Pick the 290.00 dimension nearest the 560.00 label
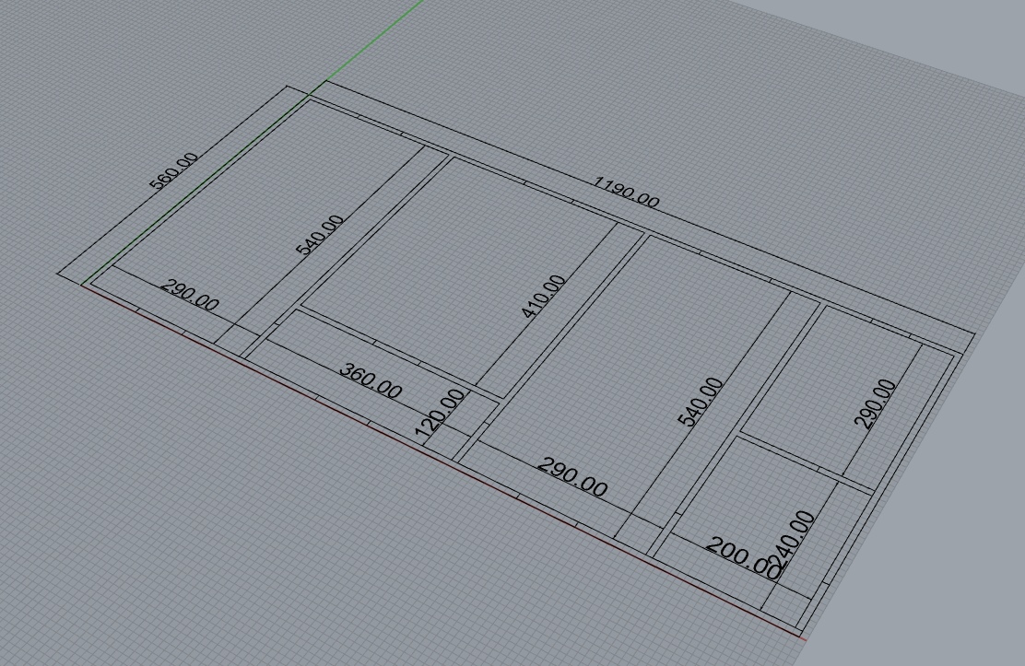This screenshot has height=666, width=1025. (190, 296)
